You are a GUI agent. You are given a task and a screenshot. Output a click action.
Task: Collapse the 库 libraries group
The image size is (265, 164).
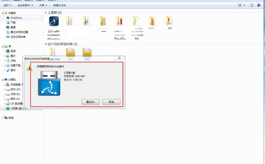coord(3,47)
